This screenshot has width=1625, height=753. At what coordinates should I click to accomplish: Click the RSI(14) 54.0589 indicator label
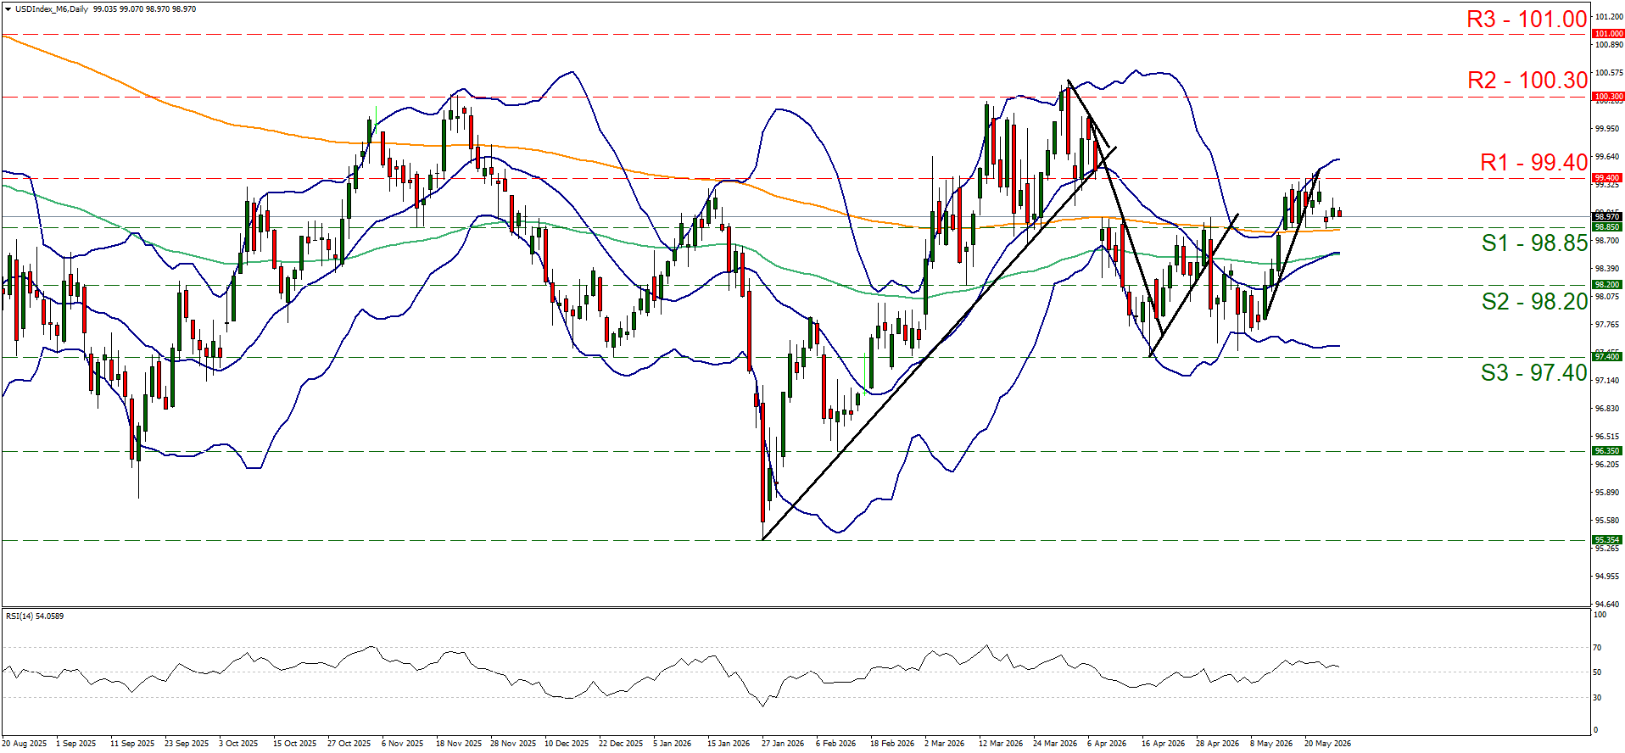pos(35,616)
